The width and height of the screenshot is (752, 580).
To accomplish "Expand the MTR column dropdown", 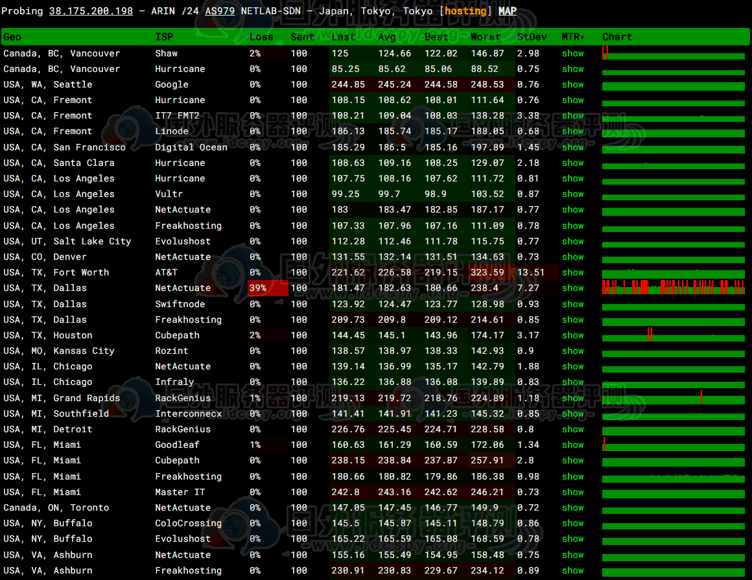I will pos(573,37).
